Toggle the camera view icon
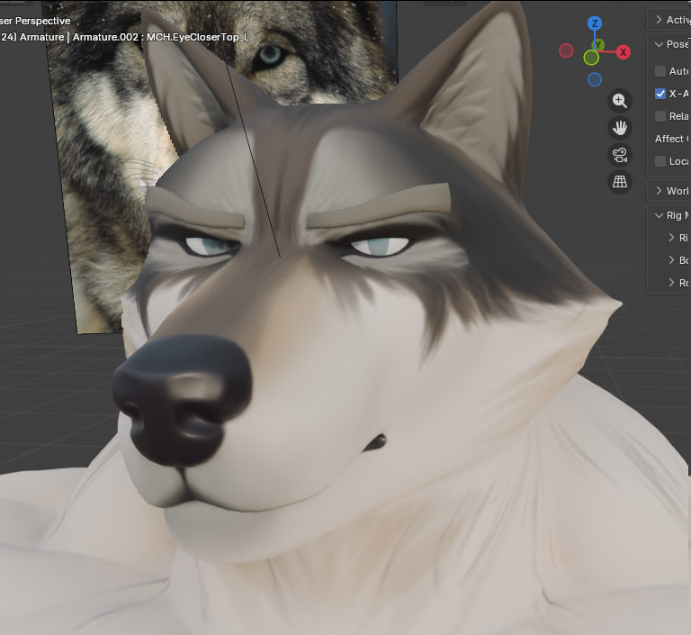691x635 pixels. click(x=620, y=154)
